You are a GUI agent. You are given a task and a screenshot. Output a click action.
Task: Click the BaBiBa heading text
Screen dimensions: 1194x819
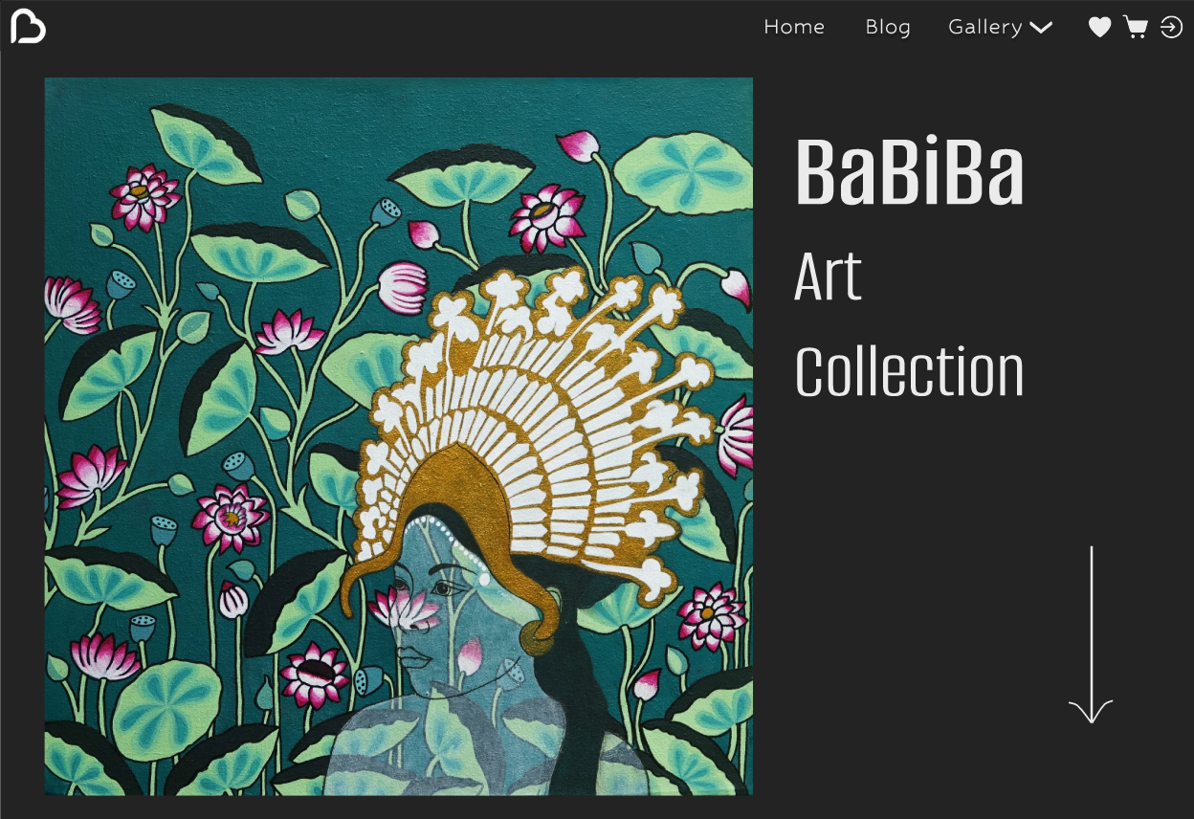pos(910,172)
